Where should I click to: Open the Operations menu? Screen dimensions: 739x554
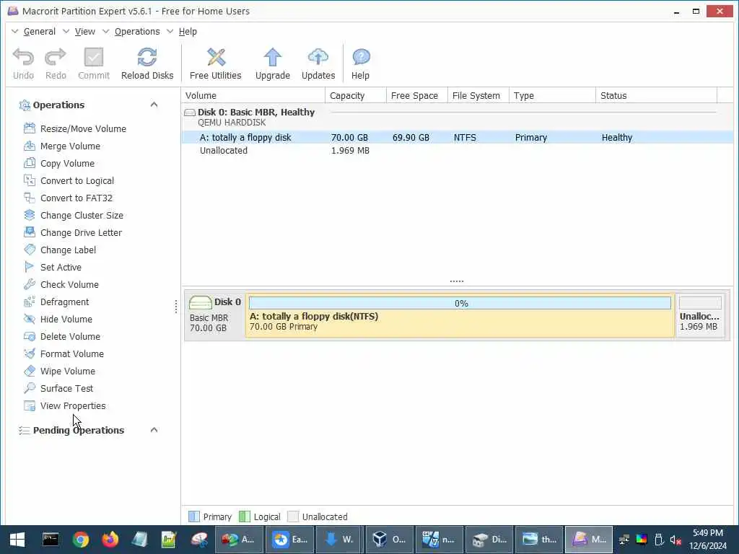click(137, 32)
